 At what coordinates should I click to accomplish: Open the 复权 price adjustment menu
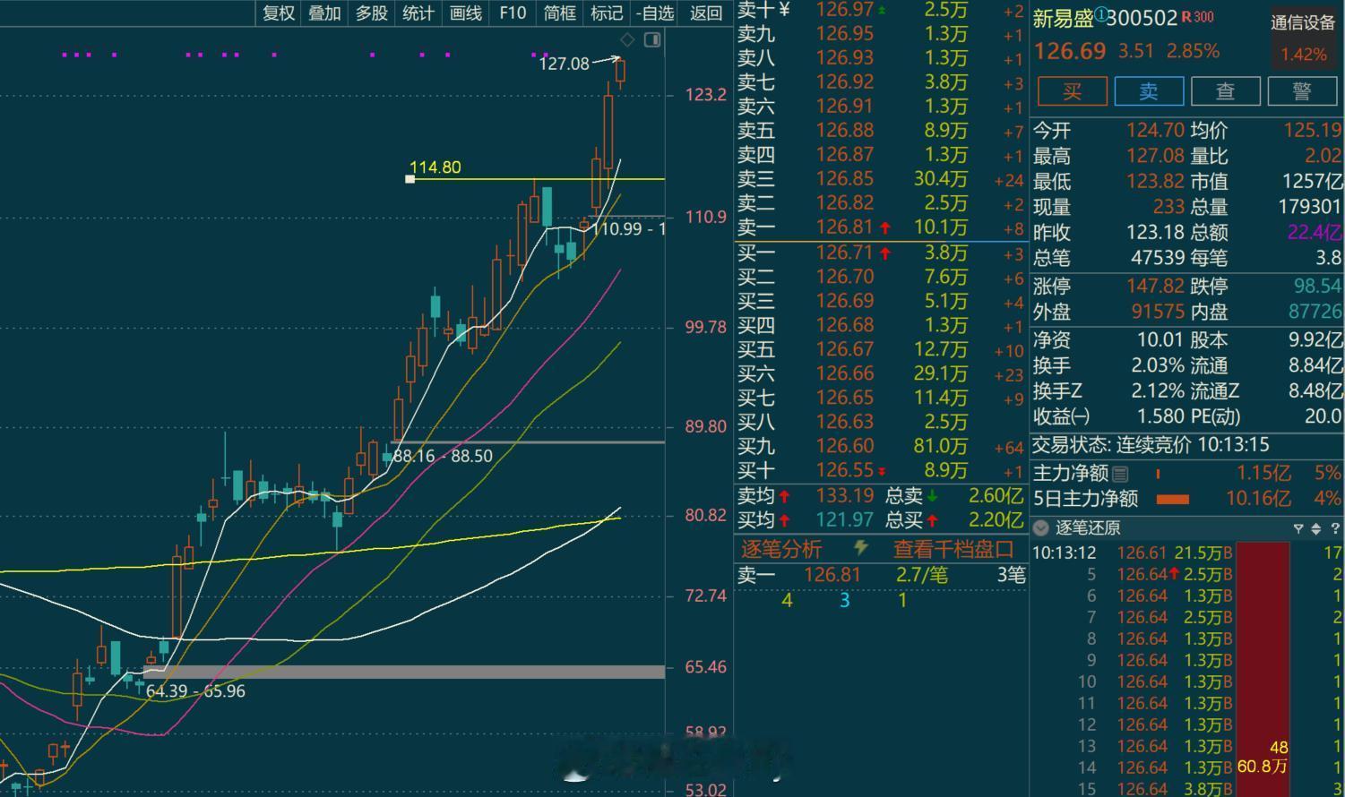tap(279, 13)
